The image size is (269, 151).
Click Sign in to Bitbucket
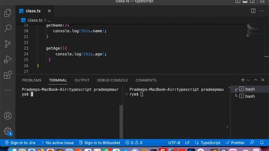pyautogui.click(x=100, y=143)
